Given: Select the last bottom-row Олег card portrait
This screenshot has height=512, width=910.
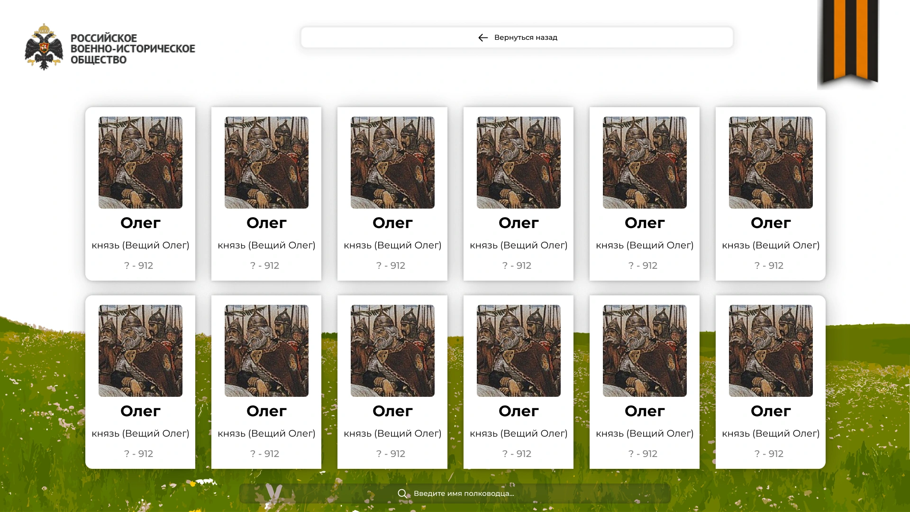Looking at the screenshot, I should 771,351.
